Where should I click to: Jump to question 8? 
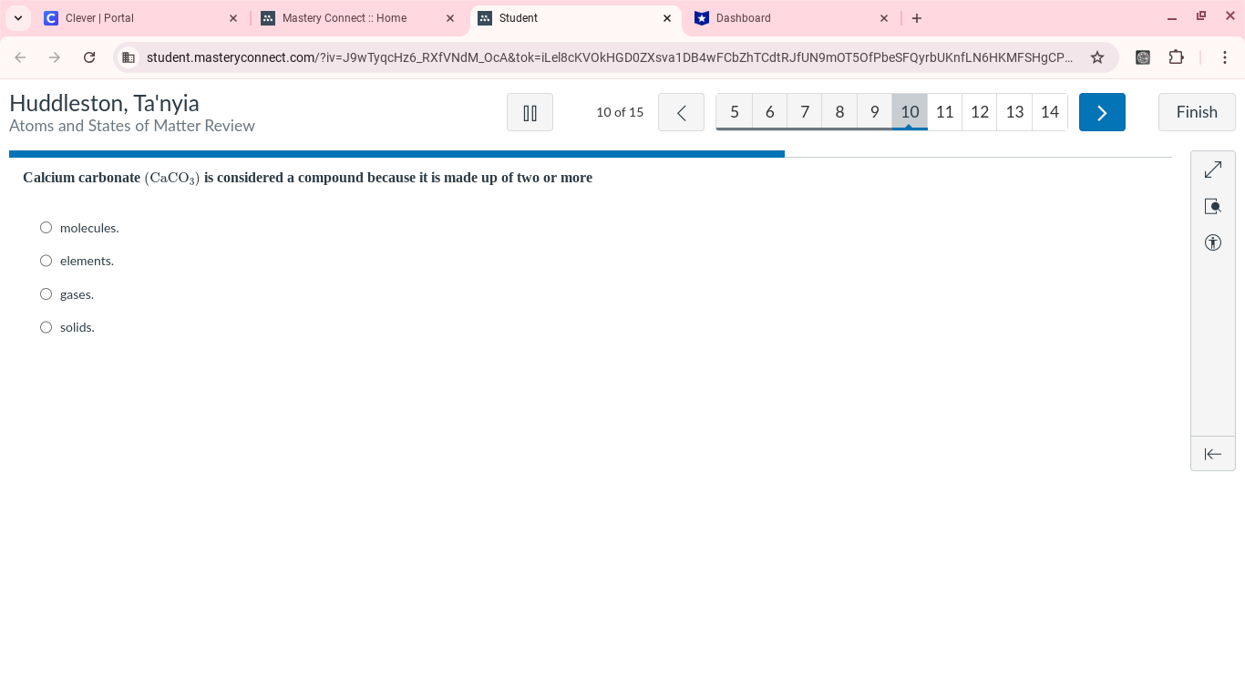tap(839, 112)
